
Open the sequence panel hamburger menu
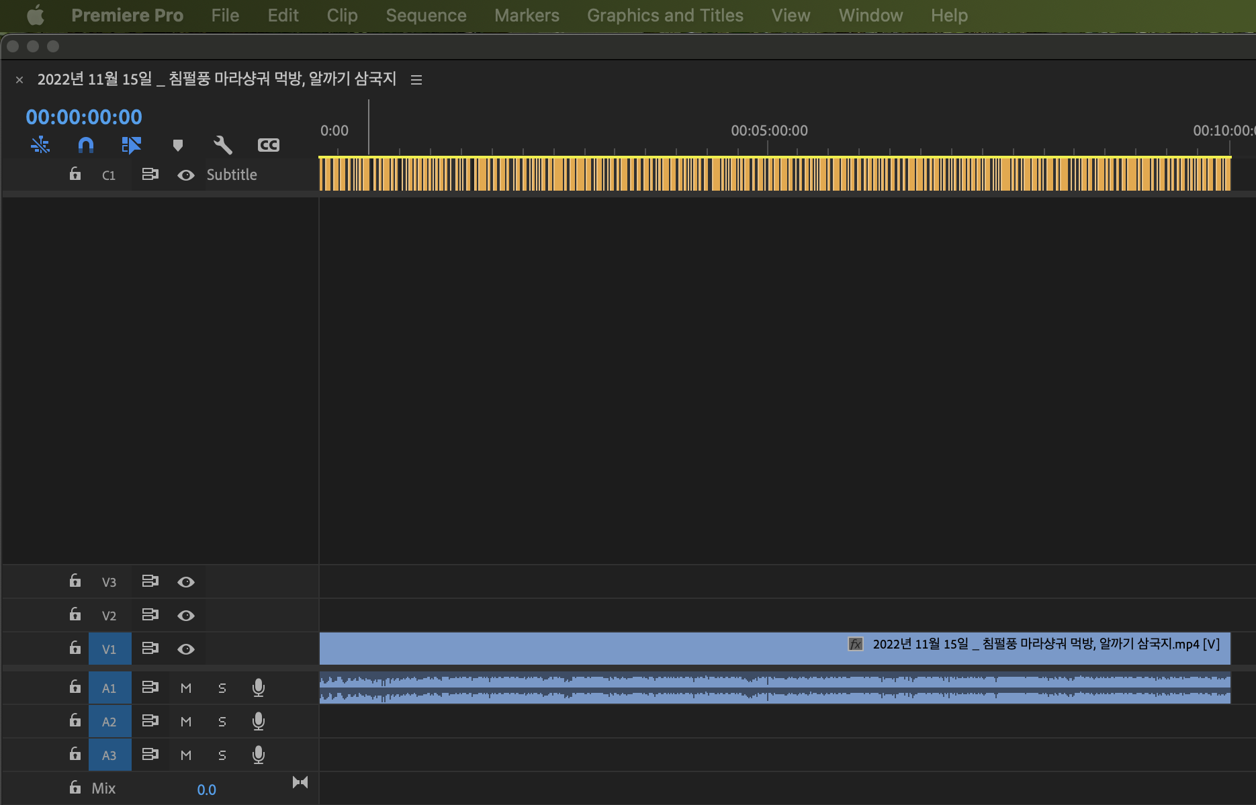pyautogui.click(x=416, y=80)
